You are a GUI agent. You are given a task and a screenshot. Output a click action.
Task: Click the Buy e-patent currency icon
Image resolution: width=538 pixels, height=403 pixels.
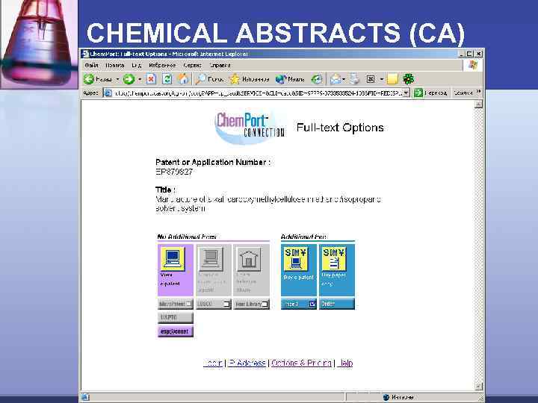click(295, 259)
